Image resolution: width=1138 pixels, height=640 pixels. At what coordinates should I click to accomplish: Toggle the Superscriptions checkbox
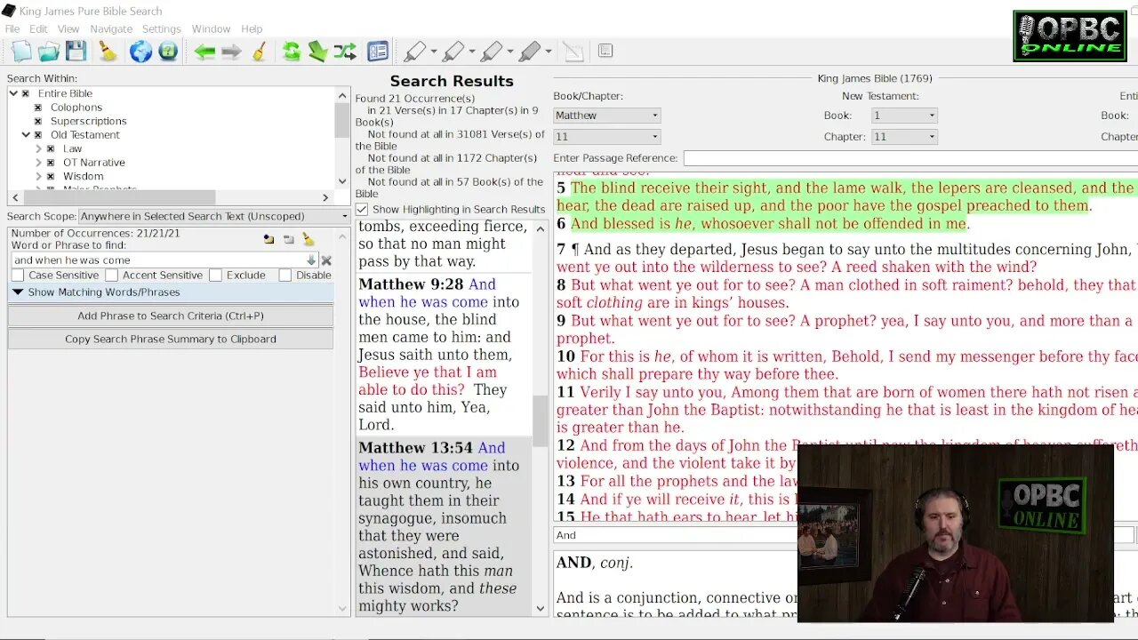(38, 121)
